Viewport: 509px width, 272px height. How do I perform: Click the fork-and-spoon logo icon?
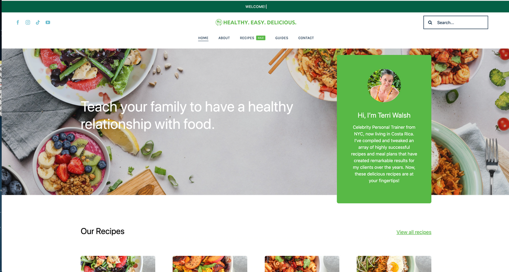pyautogui.click(x=219, y=22)
